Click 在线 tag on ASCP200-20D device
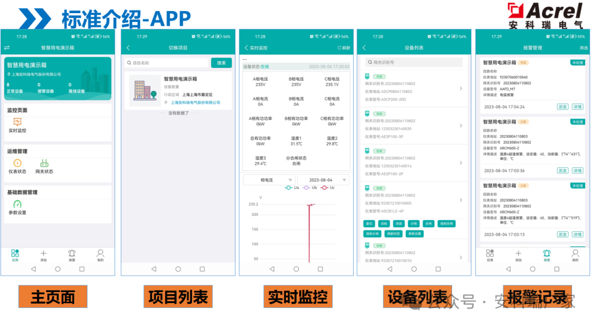Screen dimensions: 594x325 [x=379, y=76]
